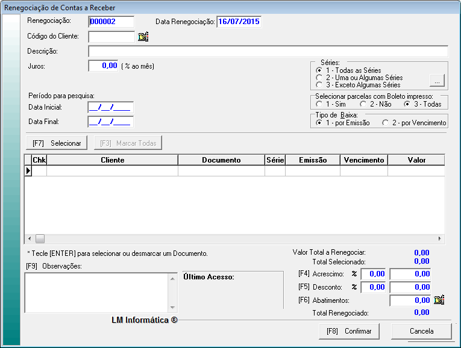Set Tipo de Baixa to por Vencimento
The width and height of the screenshot is (461, 348).
coord(385,123)
